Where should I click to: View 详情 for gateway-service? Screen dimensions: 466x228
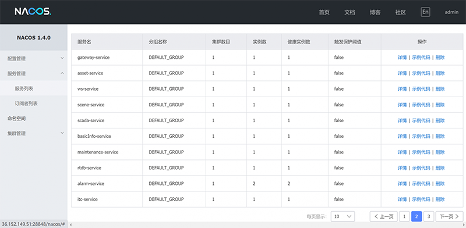click(x=402, y=58)
